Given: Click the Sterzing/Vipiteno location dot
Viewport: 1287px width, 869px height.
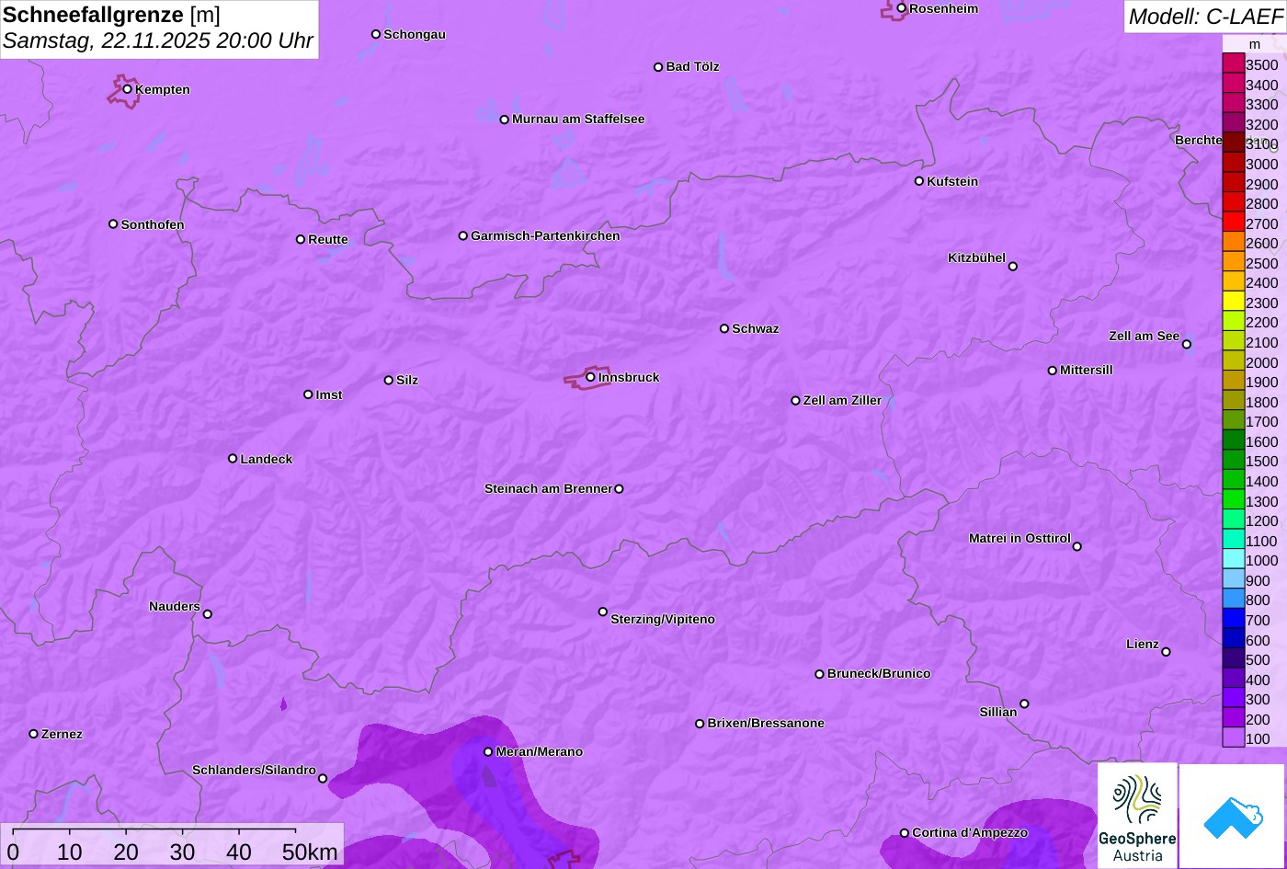Looking at the screenshot, I should tap(603, 612).
